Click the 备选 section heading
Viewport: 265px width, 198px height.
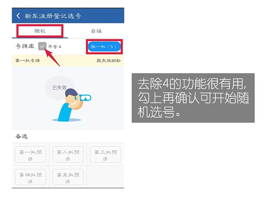click(22, 136)
